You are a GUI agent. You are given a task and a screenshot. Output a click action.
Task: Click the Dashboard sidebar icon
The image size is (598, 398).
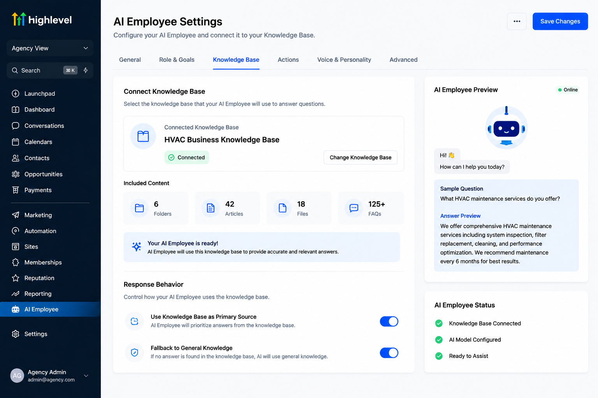[16, 110]
